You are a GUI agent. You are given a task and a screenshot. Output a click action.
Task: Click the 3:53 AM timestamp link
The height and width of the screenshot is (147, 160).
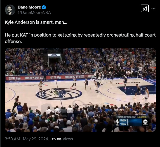click(x=12, y=139)
